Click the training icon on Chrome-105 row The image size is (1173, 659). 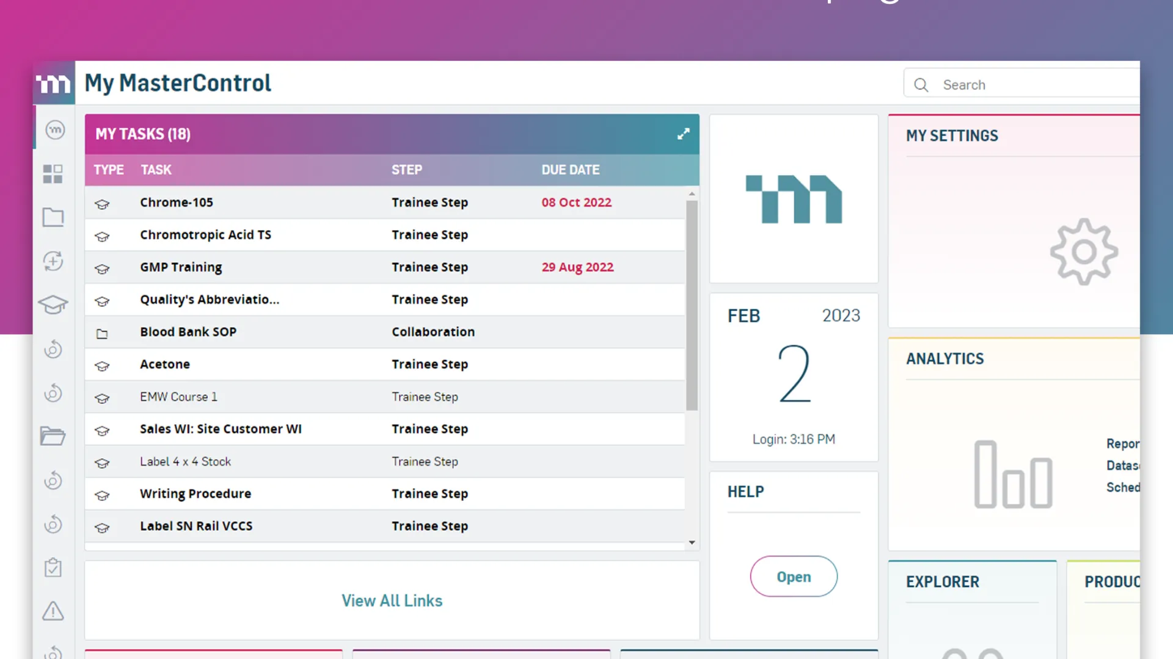coord(102,204)
